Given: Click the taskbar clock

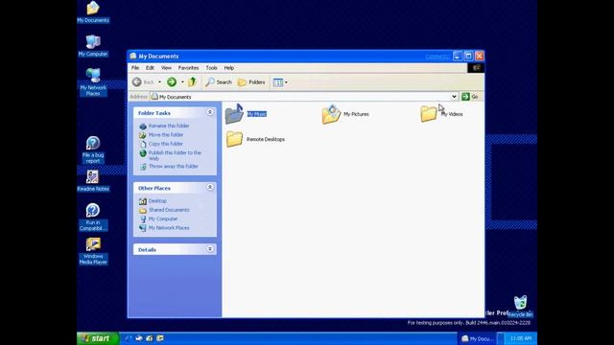Looking at the screenshot, I should (x=520, y=338).
